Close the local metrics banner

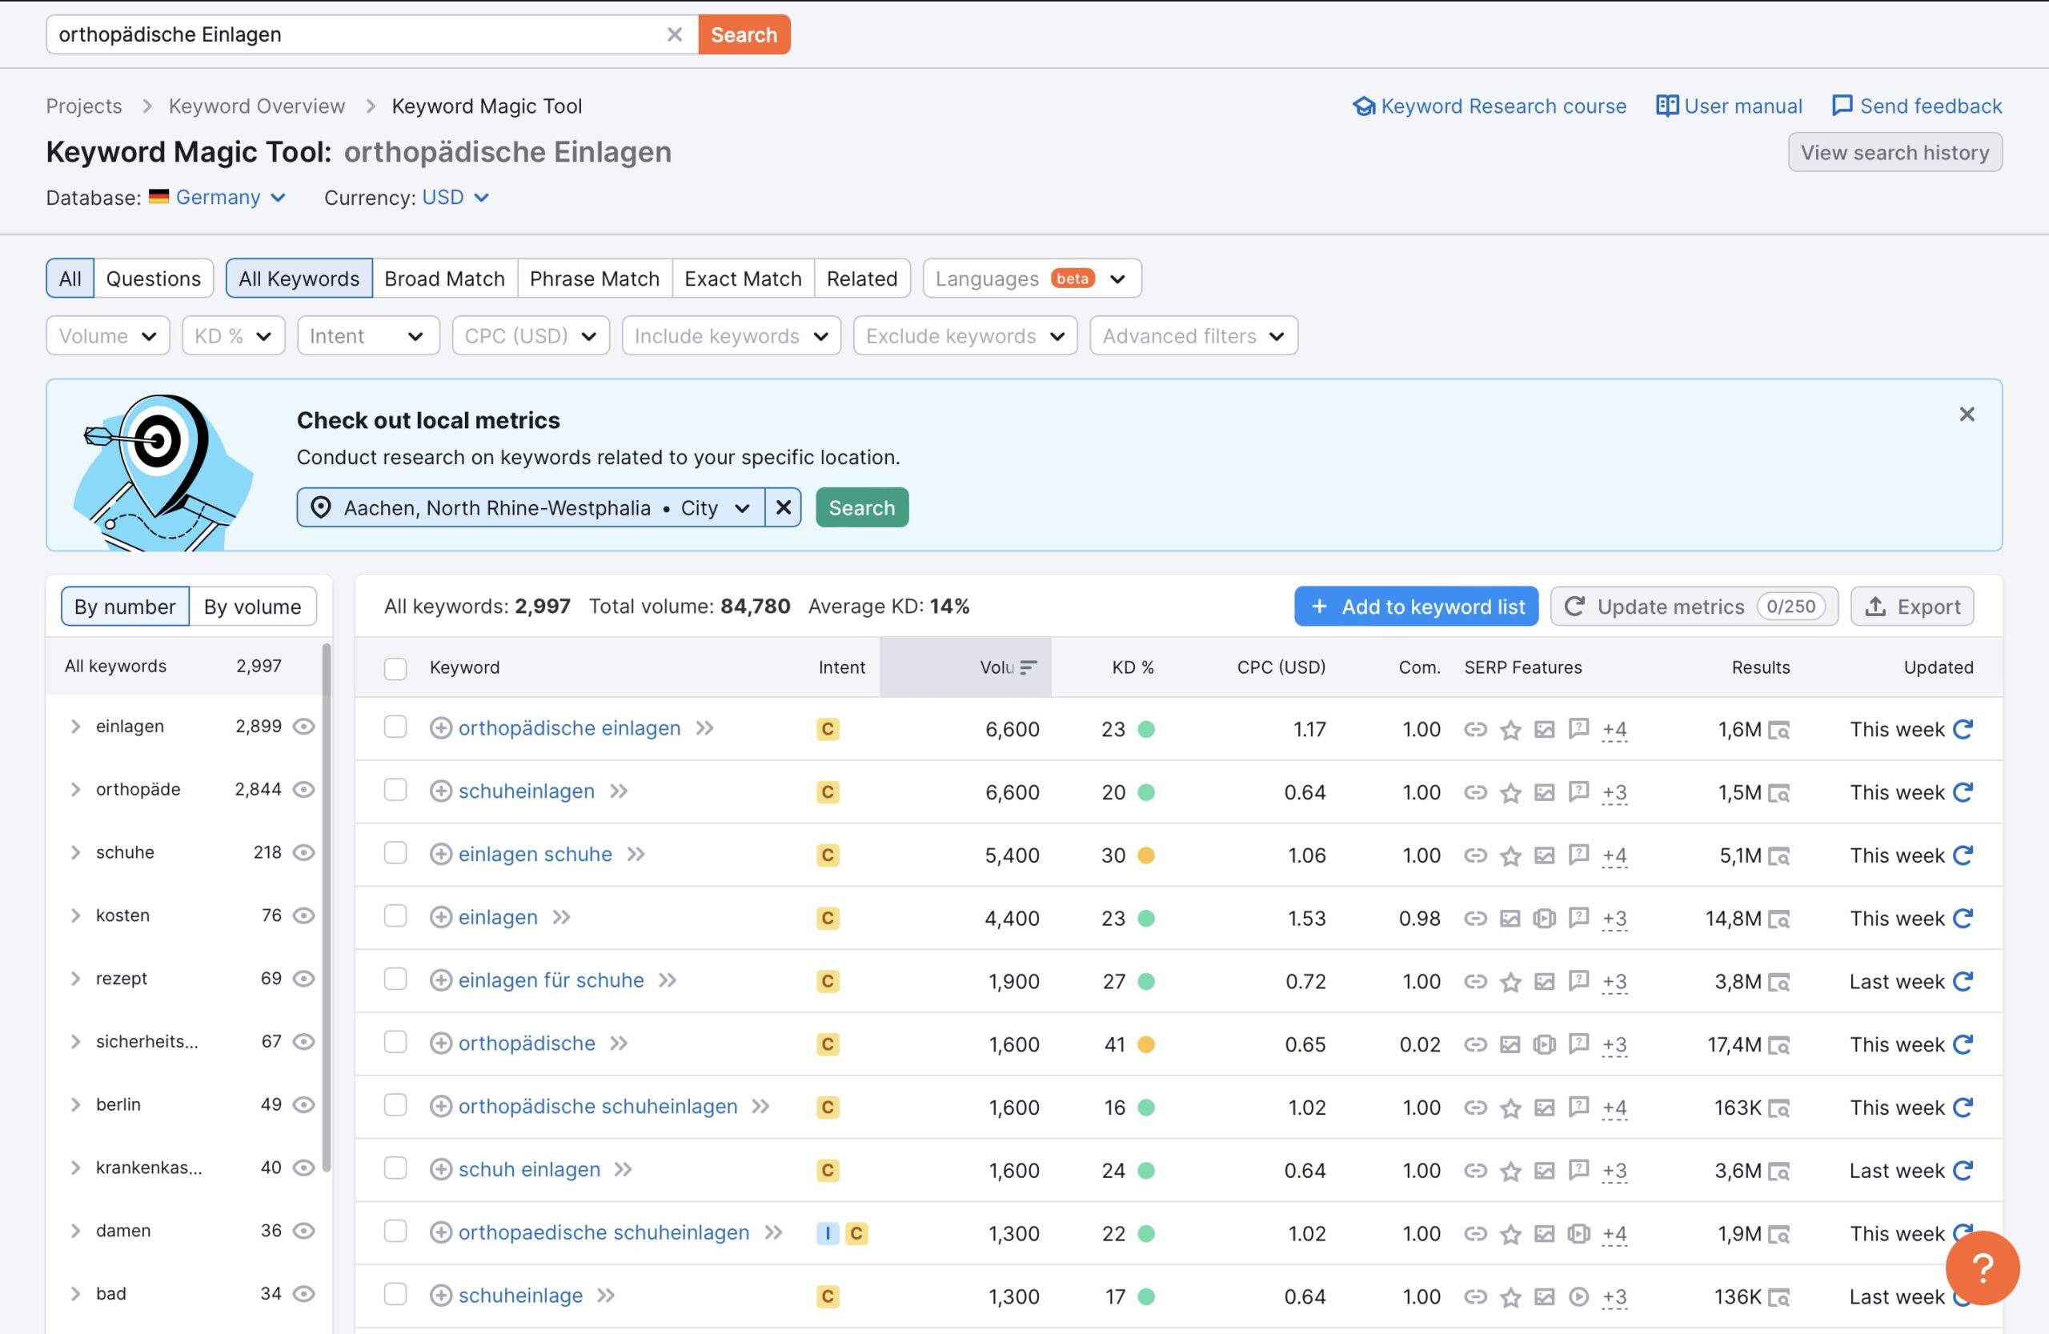(1967, 415)
